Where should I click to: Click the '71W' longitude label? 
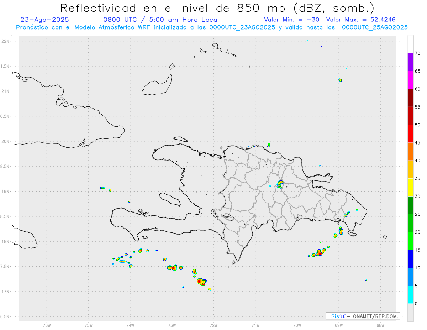[255, 325]
